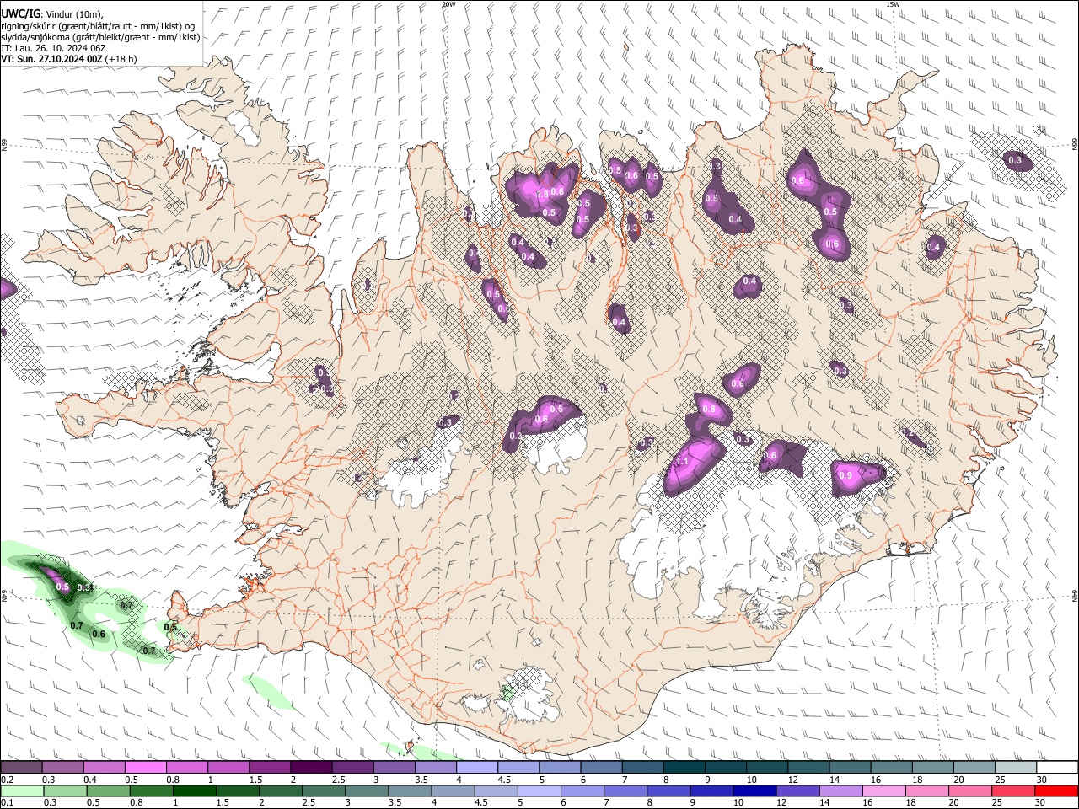Click the 1.1 snowfall value on the map

tap(683, 462)
